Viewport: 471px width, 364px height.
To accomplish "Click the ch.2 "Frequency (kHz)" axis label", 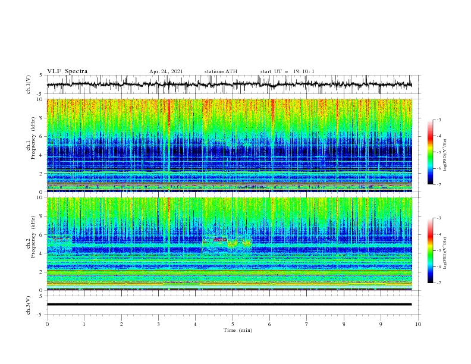I will (x=33, y=236).
